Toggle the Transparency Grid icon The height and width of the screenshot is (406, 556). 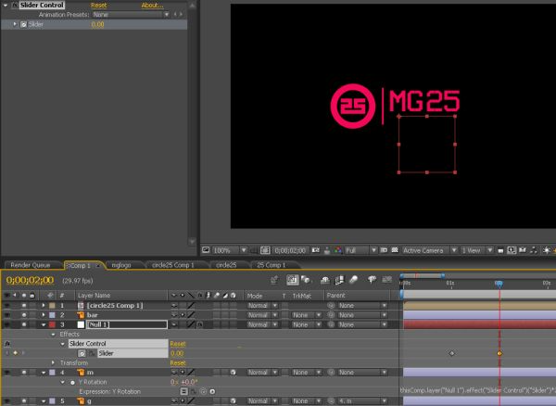pyautogui.click(x=395, y=250)
